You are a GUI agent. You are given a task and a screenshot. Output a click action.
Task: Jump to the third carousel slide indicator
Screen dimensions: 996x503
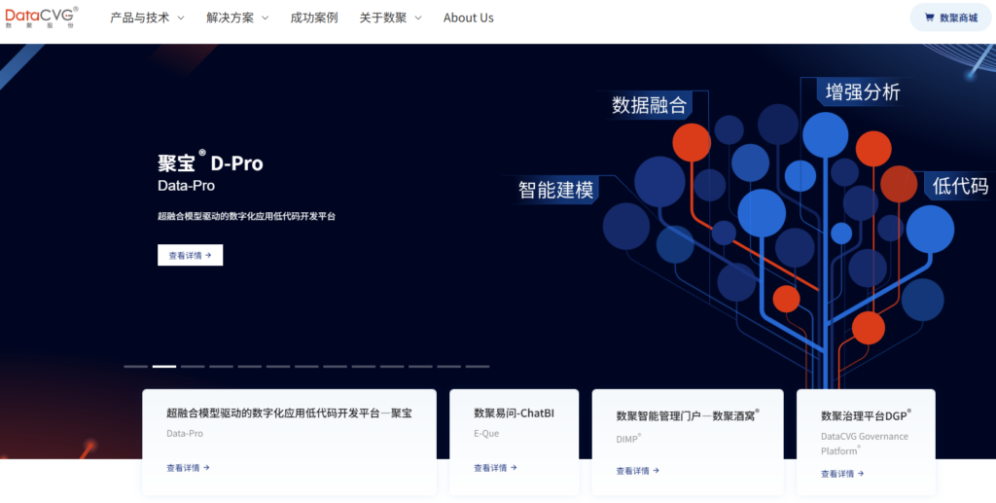[x=193, y=367]
